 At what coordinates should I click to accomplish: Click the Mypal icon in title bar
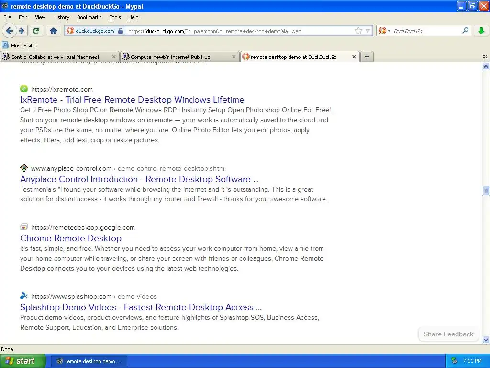tap(5, 6)
